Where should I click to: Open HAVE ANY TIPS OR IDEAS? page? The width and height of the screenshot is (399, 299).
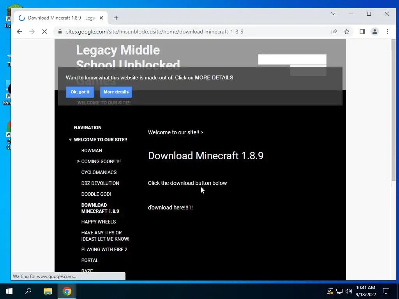[x=105, y=236]
